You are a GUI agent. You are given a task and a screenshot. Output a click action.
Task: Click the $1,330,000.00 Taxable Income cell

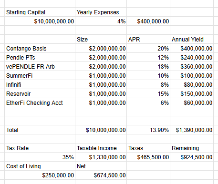coord(101,157)
